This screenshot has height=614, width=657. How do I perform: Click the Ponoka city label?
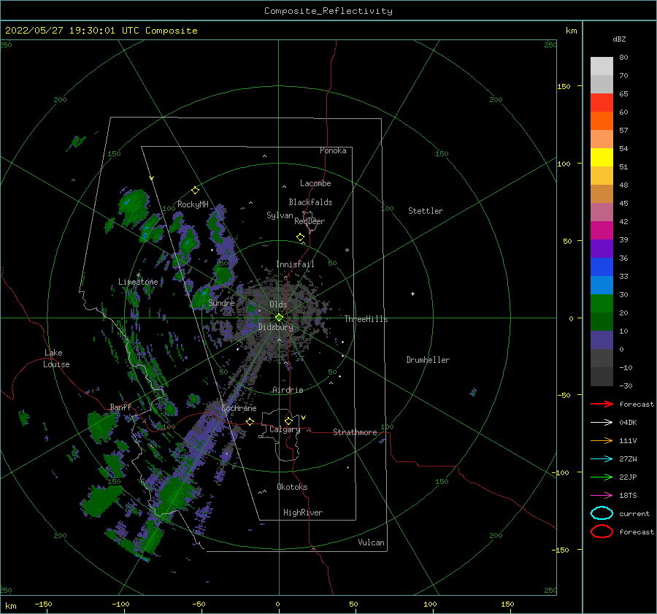pos(333,150)
